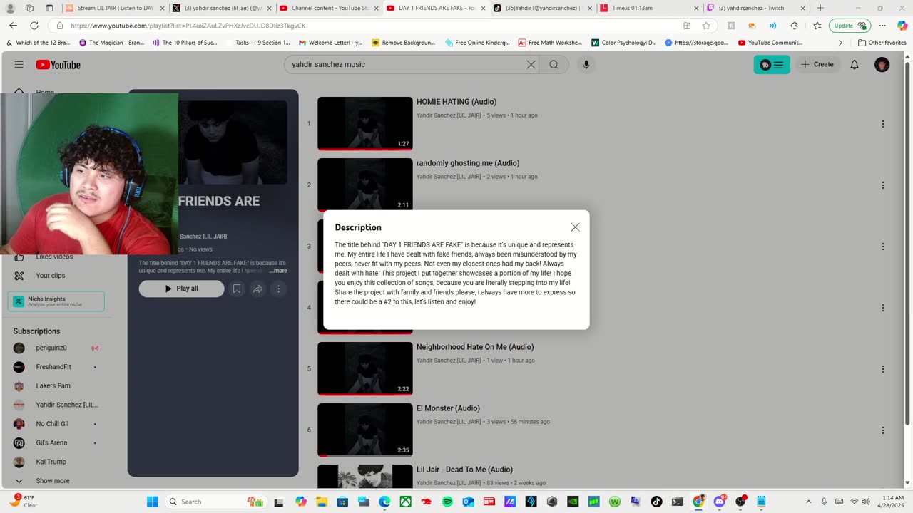Open options for El Monster video
Image resolution: width=913 pixels, height=513 pixels.
tap(882, 430)
